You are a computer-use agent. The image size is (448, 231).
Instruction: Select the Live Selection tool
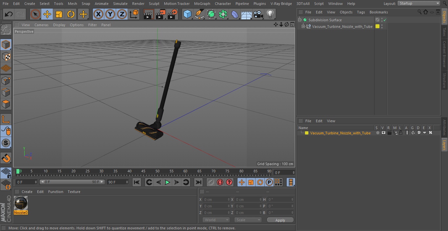(35, 14)
